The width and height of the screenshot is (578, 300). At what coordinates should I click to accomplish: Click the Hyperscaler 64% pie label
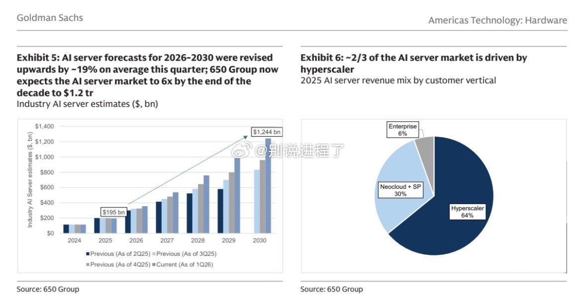coord(468,212)
